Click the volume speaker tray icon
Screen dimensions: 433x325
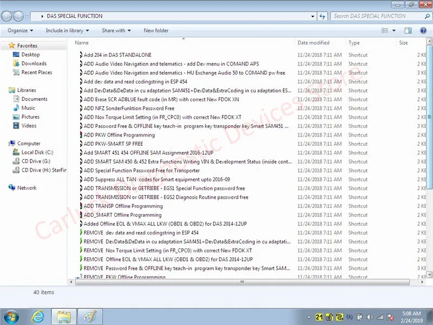370,317
